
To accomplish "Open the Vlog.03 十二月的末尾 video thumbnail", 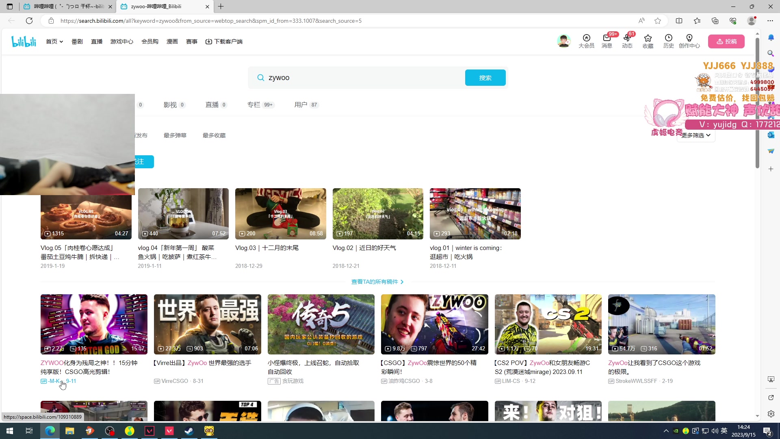I will [280, 214].
